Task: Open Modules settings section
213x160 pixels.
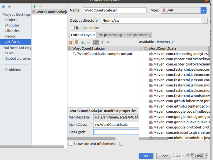Action: 12,25
